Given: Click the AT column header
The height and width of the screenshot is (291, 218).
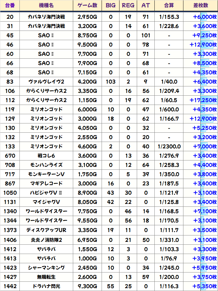Looking at the screenshot, I should 145,6.
